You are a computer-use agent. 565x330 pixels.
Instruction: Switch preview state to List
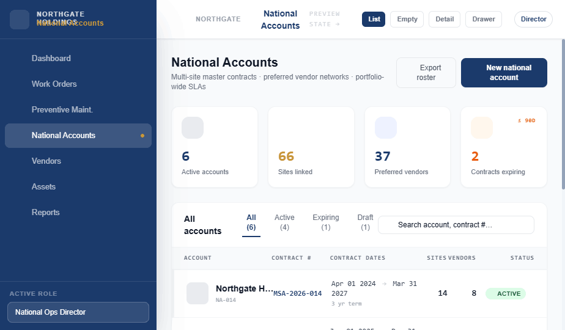tap(374, 19)
